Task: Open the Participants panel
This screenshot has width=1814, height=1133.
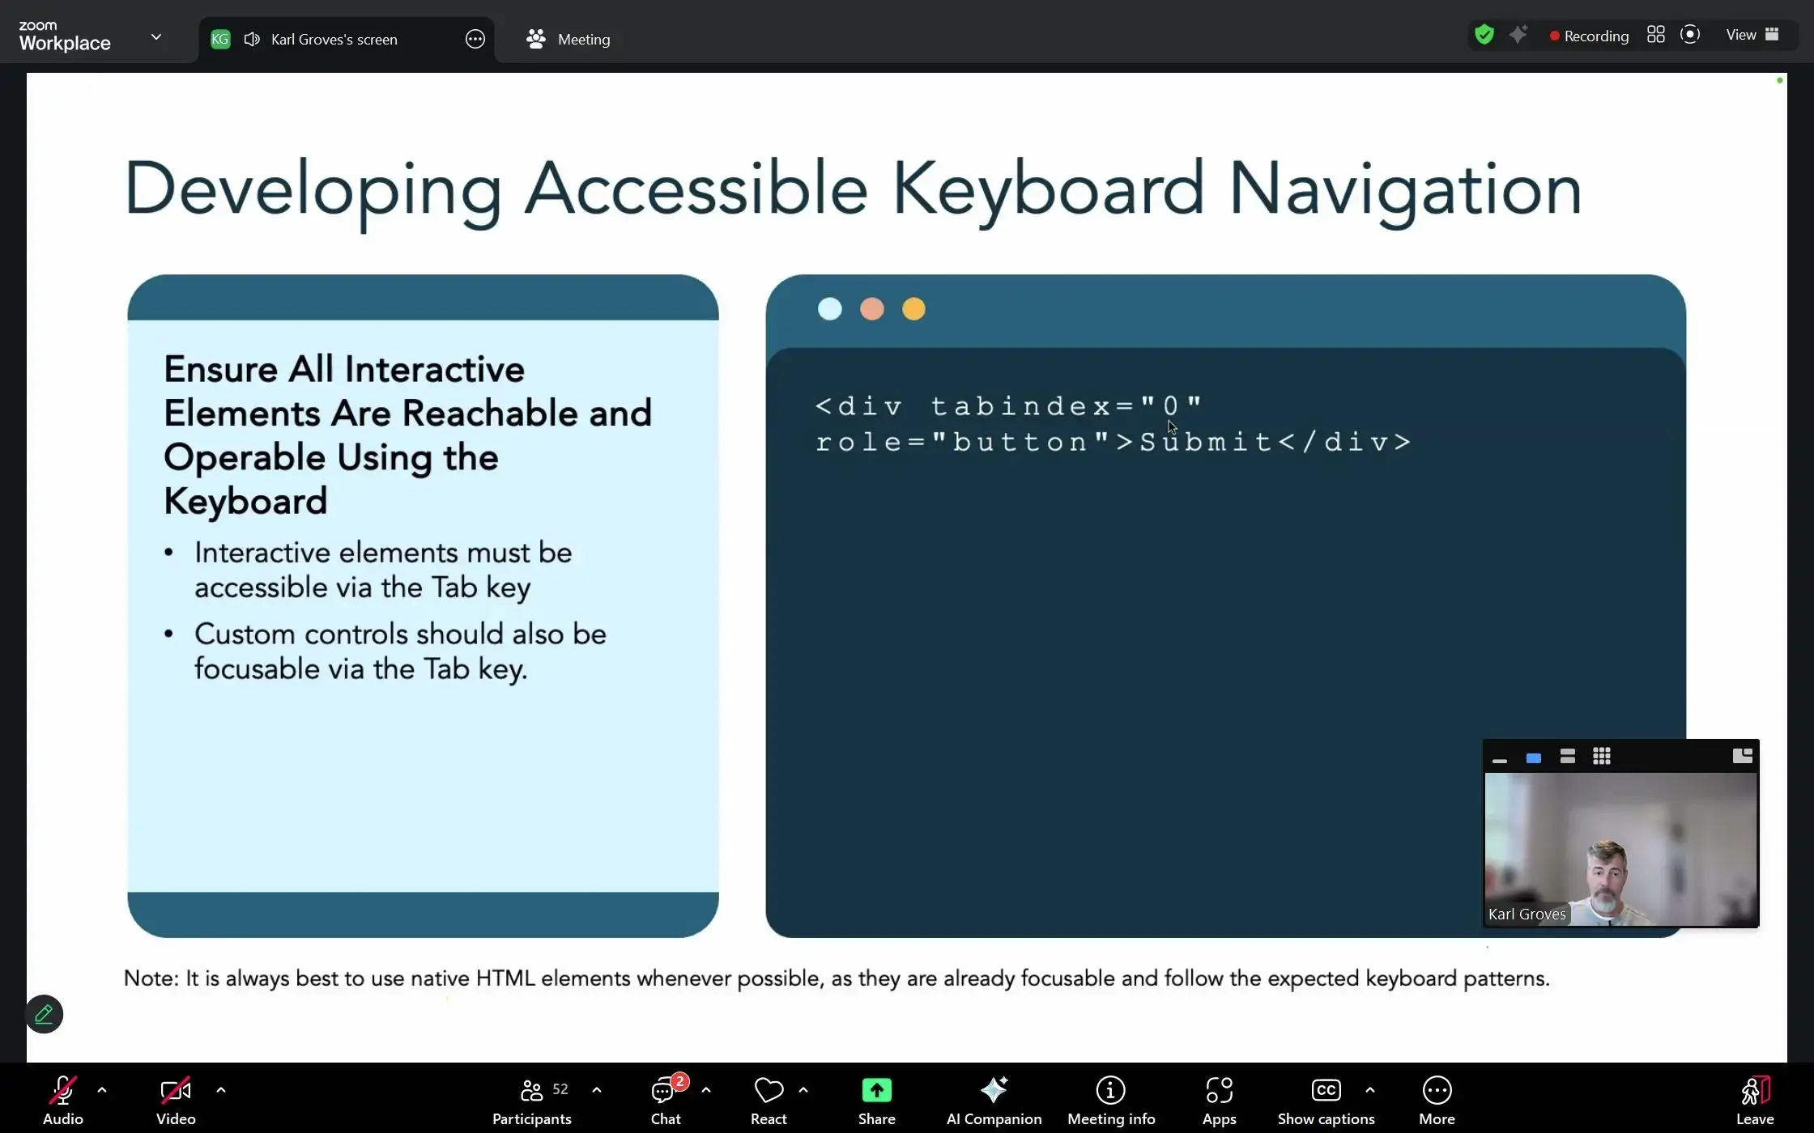Action: (531, 1100)
